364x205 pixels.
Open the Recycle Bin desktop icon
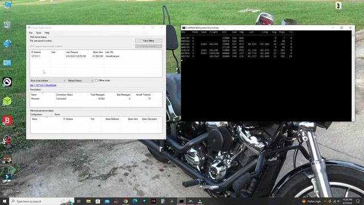coord(7,25)
